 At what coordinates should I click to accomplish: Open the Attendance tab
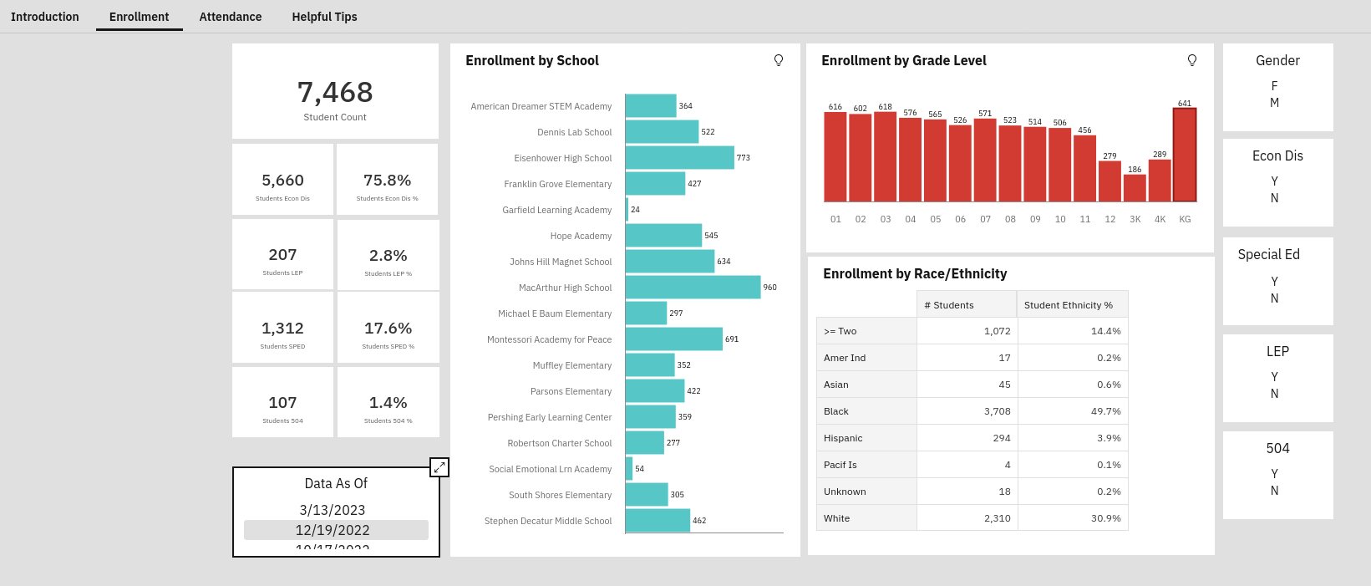tap(230, 17)
